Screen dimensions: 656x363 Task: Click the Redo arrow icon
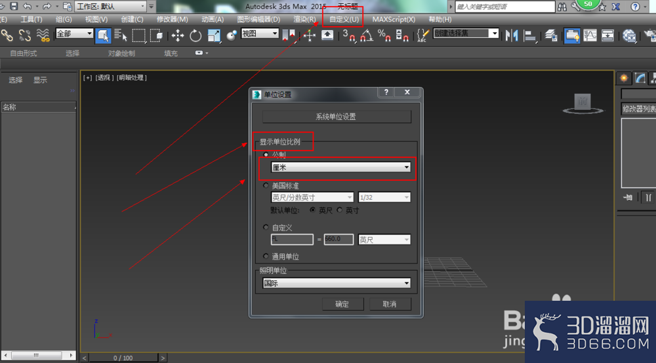coord(47,6)
